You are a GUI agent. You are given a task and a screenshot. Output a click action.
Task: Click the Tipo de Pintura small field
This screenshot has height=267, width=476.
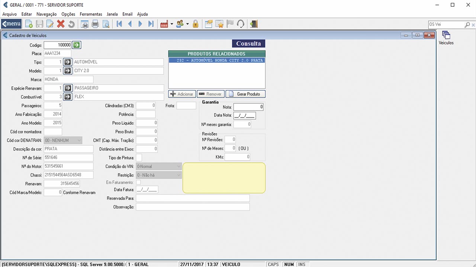pos(139,158)
